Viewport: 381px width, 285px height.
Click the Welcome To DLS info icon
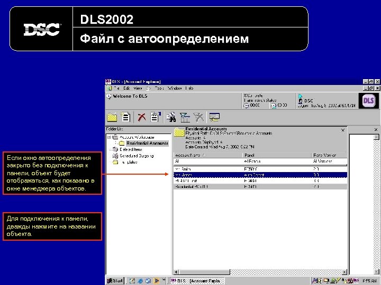coord(109,97)
